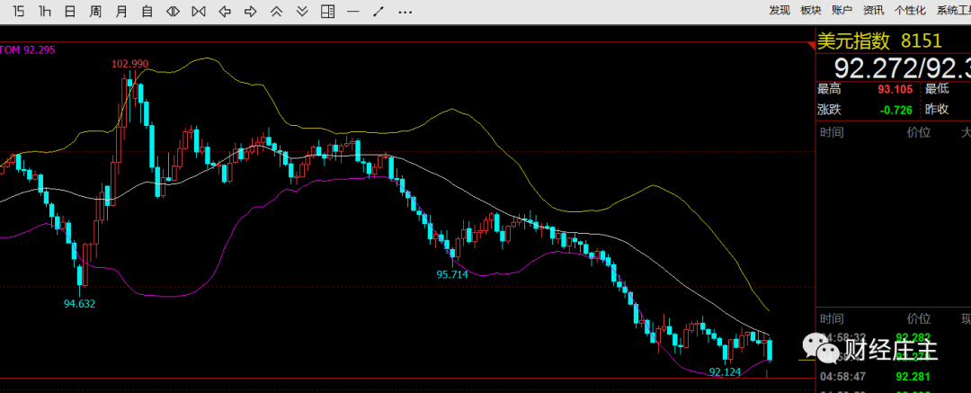The height and width of the screenshot is (393, 971).
Task: Click the 价位 column header in upper list
Action: 919,132
